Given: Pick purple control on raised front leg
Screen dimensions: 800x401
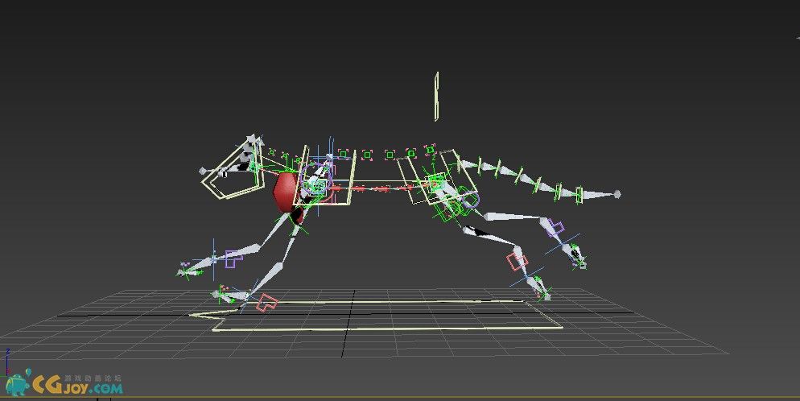Looking at the screenshot, I should [x=233, y=258].
